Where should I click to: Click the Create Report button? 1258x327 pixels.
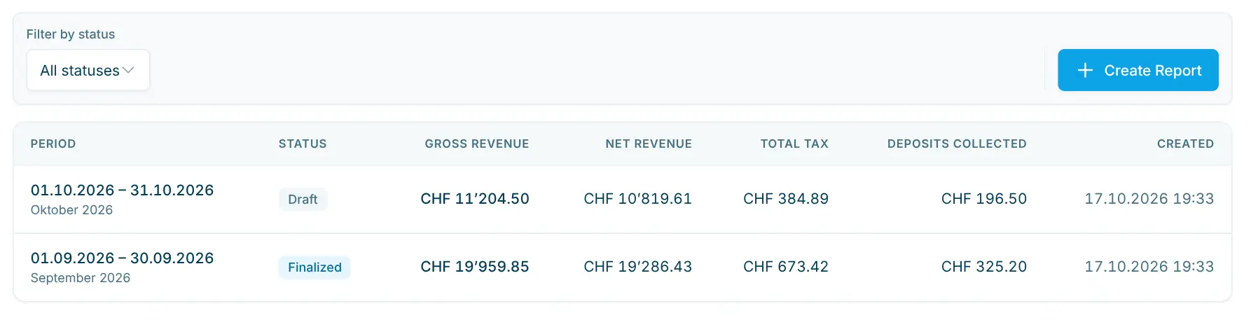(1138, 70)
